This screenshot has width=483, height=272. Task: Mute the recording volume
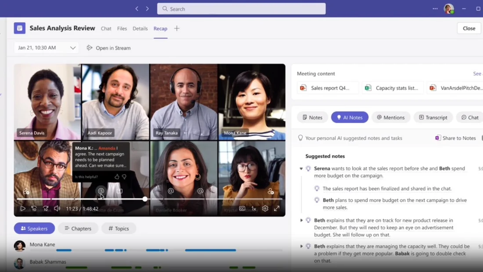tap(57, 208)
